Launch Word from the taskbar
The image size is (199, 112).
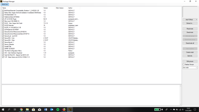point(46,109)
